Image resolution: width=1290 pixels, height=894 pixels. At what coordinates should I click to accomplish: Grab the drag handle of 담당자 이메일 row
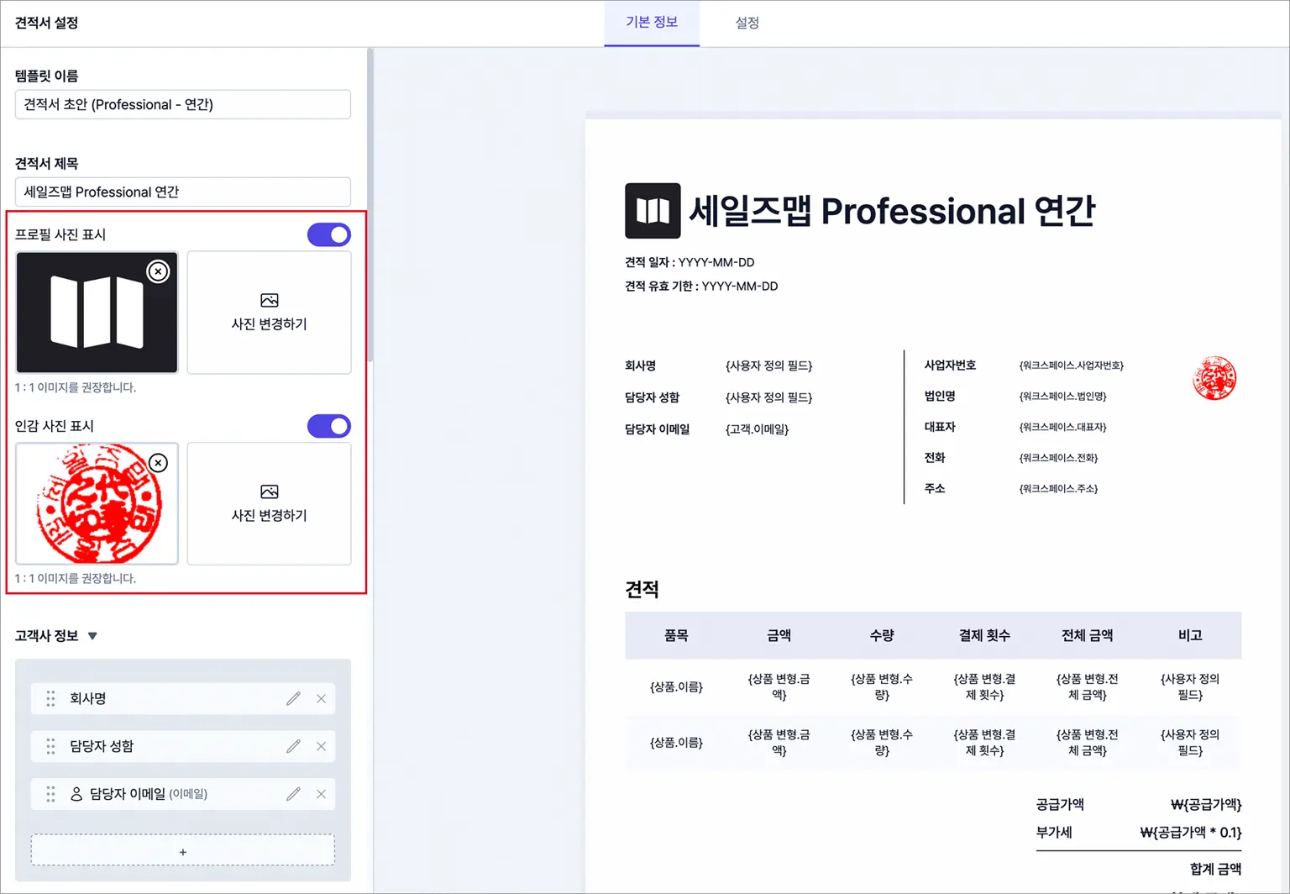click(50, 794)
